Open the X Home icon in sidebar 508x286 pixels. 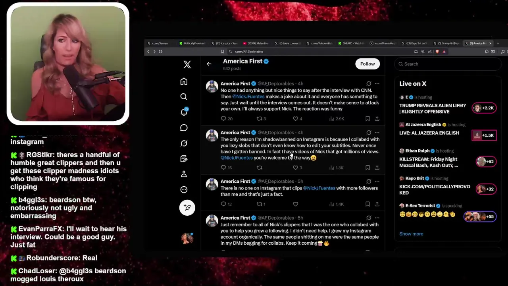tap(184, 81)
